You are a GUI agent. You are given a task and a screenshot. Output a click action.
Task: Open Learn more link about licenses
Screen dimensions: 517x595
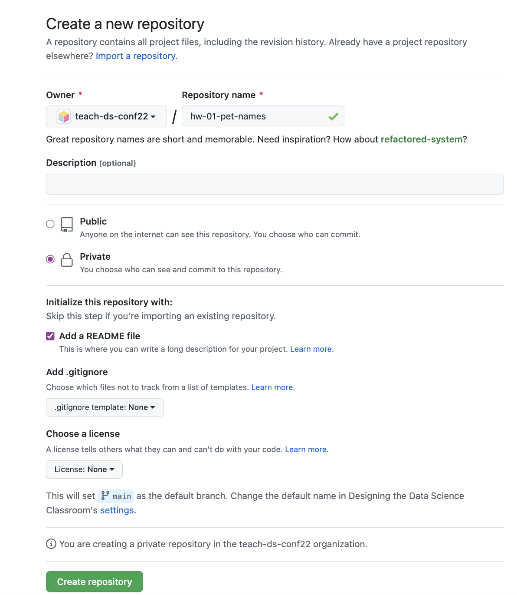(x=307, y=450)
